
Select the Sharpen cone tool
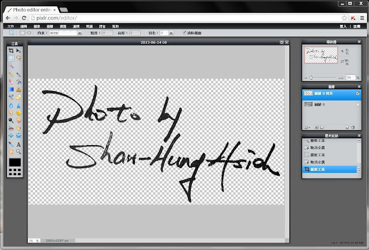click(18, 105)
